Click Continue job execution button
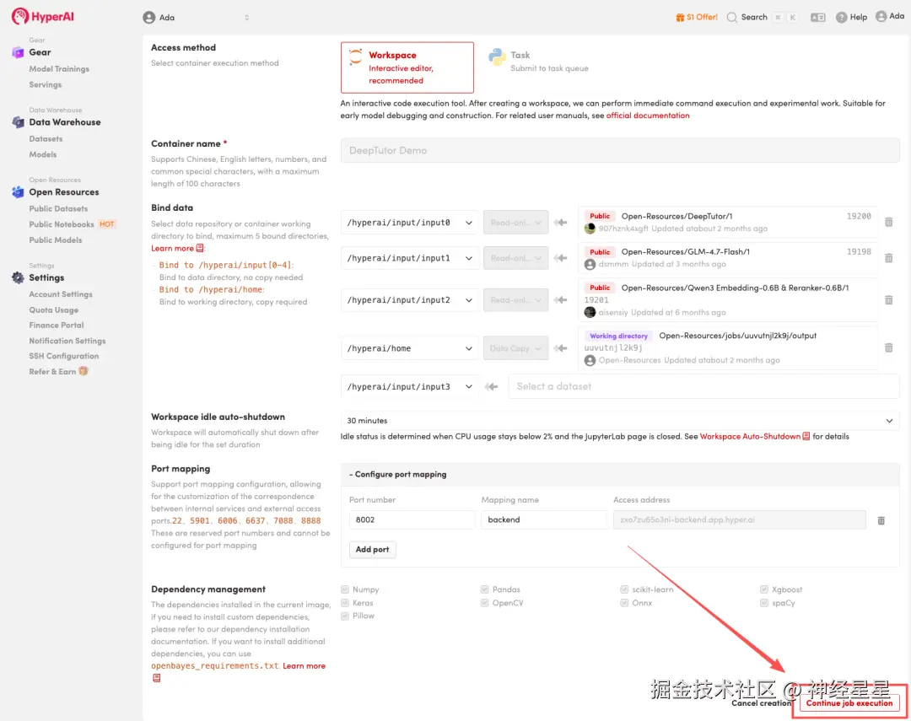Image resolution: width=911 pixels, height=721 pixels. coord(849,703)
